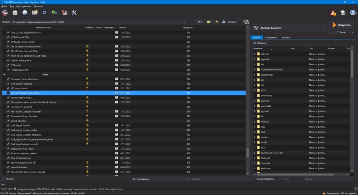Collapse the Звук separator
The height and width of the screenshot is (195, 358).
[4, 75]
